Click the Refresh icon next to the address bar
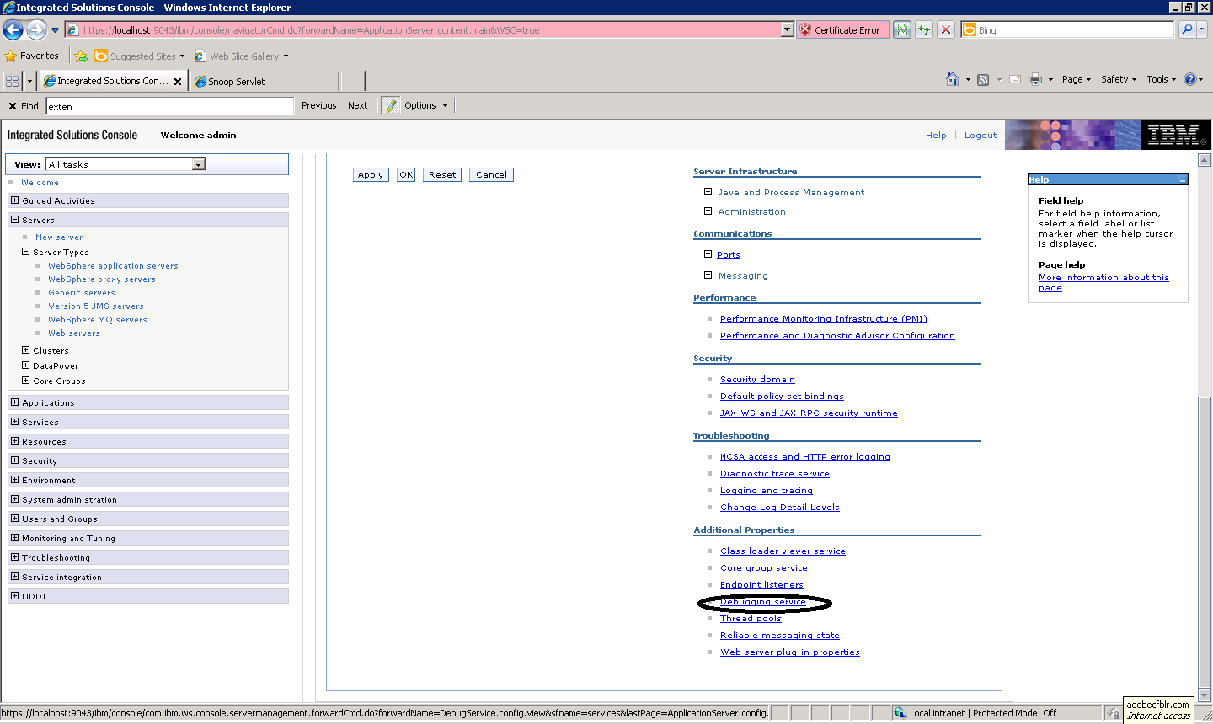Screen dimensions: 1213x724 [x=923, y=29]
